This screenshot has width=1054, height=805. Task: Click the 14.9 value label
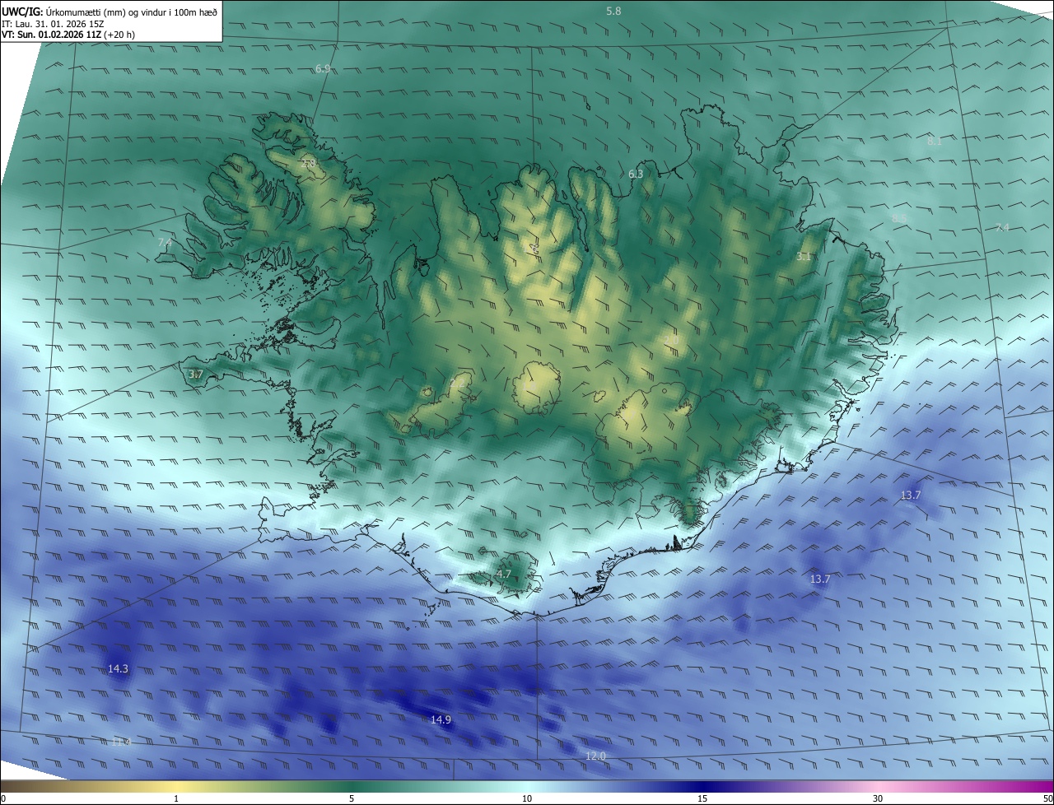[x=441, y=719]
